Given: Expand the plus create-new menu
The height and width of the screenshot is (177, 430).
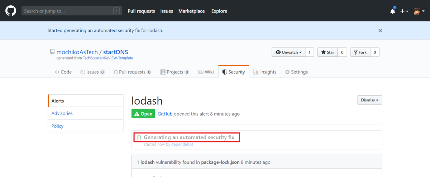Looking at the screenshot, I should pyautogui.click(x=404, y=11).
